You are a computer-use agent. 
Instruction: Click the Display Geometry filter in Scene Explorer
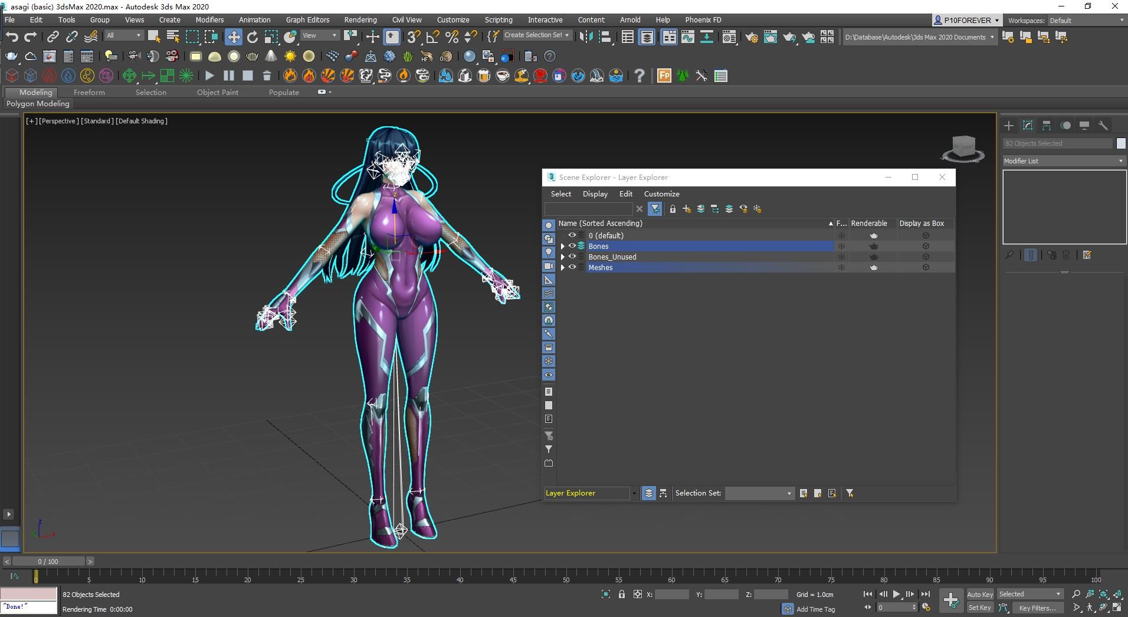tap(549, 225)
